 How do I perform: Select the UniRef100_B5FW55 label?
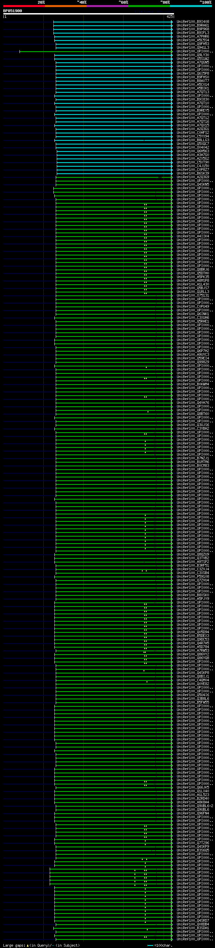point(193,702)
